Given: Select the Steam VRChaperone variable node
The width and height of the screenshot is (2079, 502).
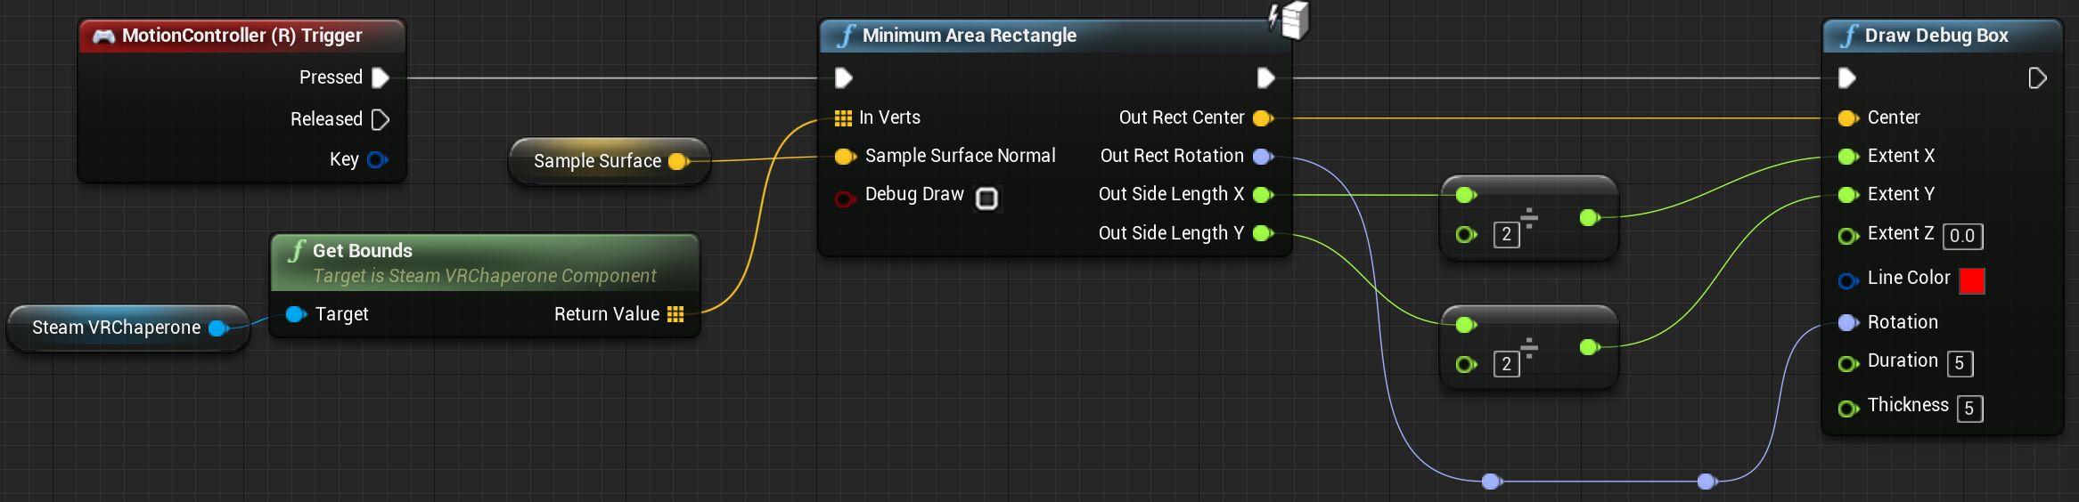Looking at the screenshot, I should click(x=116, y=328).
